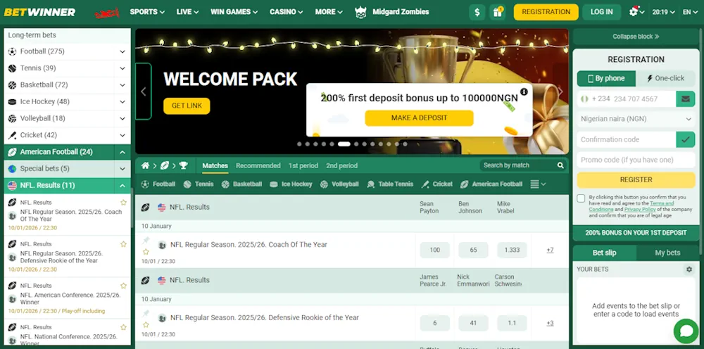Pin the Coach Of The Year match
The width and height of the screenshot is (704, 349).
coord(146,241)
